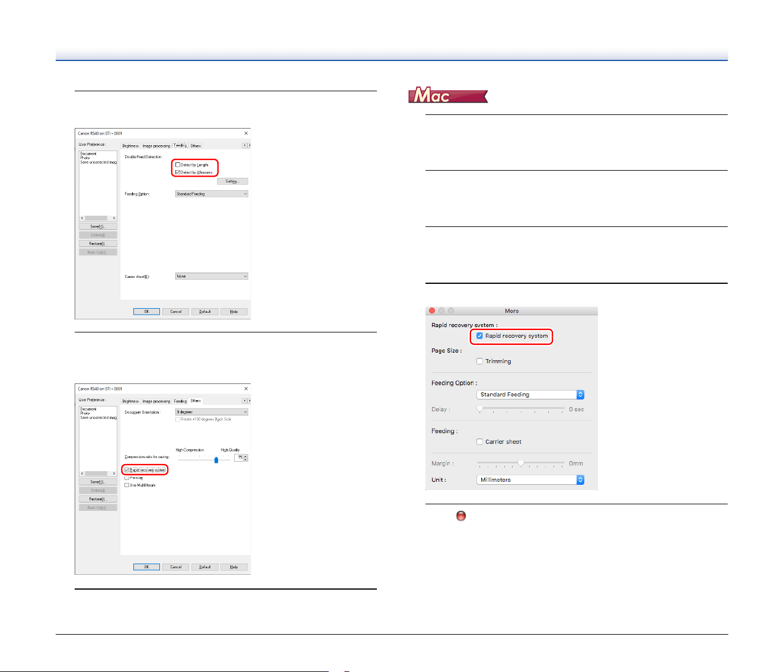The width and height of the screenshot is (784, 672).
Task: Enable Carrier sheet checkbox in More window
Action: pyautogui.click(x=480, y=442)
